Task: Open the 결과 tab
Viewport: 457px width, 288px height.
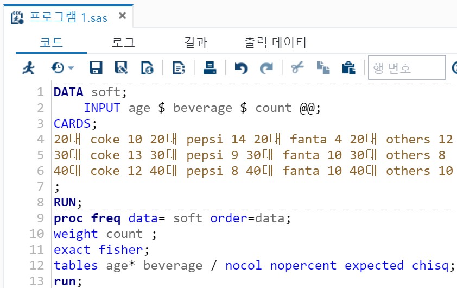Action: coord(196,42)
